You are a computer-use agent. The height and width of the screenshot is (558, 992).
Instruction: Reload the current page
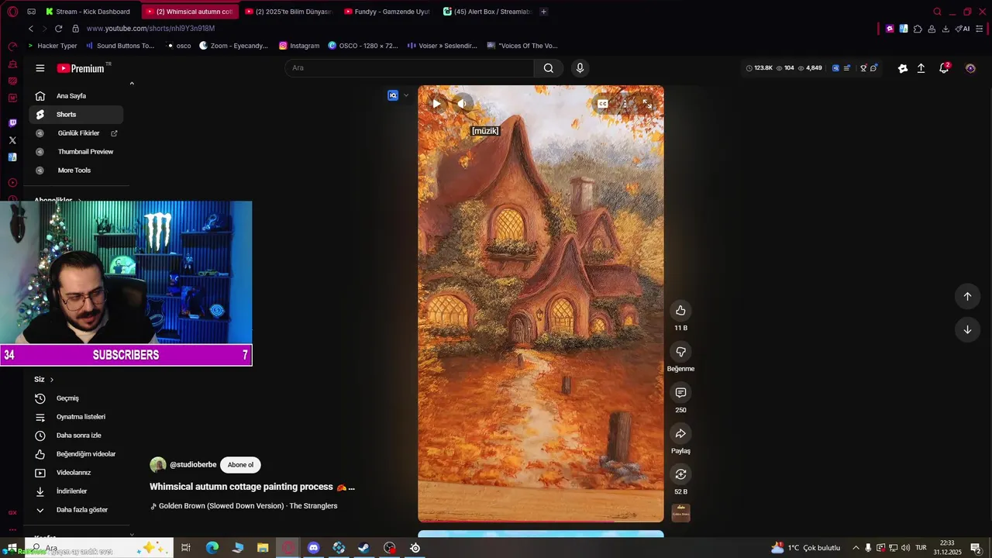point(58,29)
